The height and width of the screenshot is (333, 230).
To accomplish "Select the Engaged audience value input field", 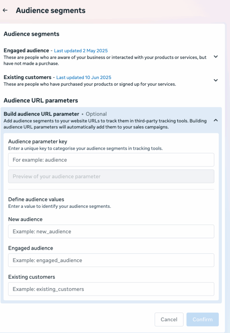I will [111, 260].
